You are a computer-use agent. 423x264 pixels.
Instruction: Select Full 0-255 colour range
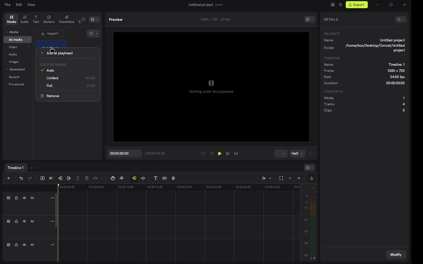tap(68, 86)
